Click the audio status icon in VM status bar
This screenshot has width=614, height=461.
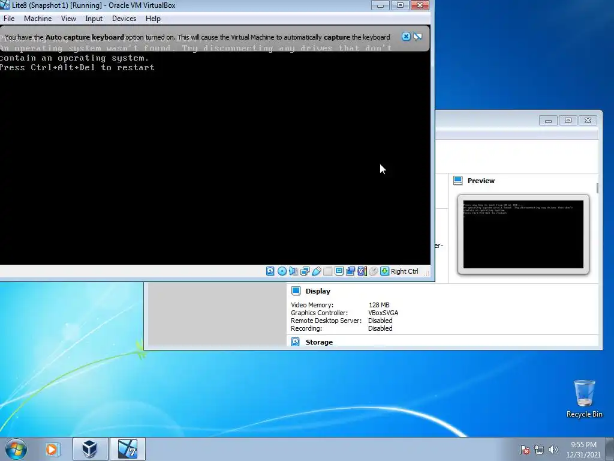(293, 271)
